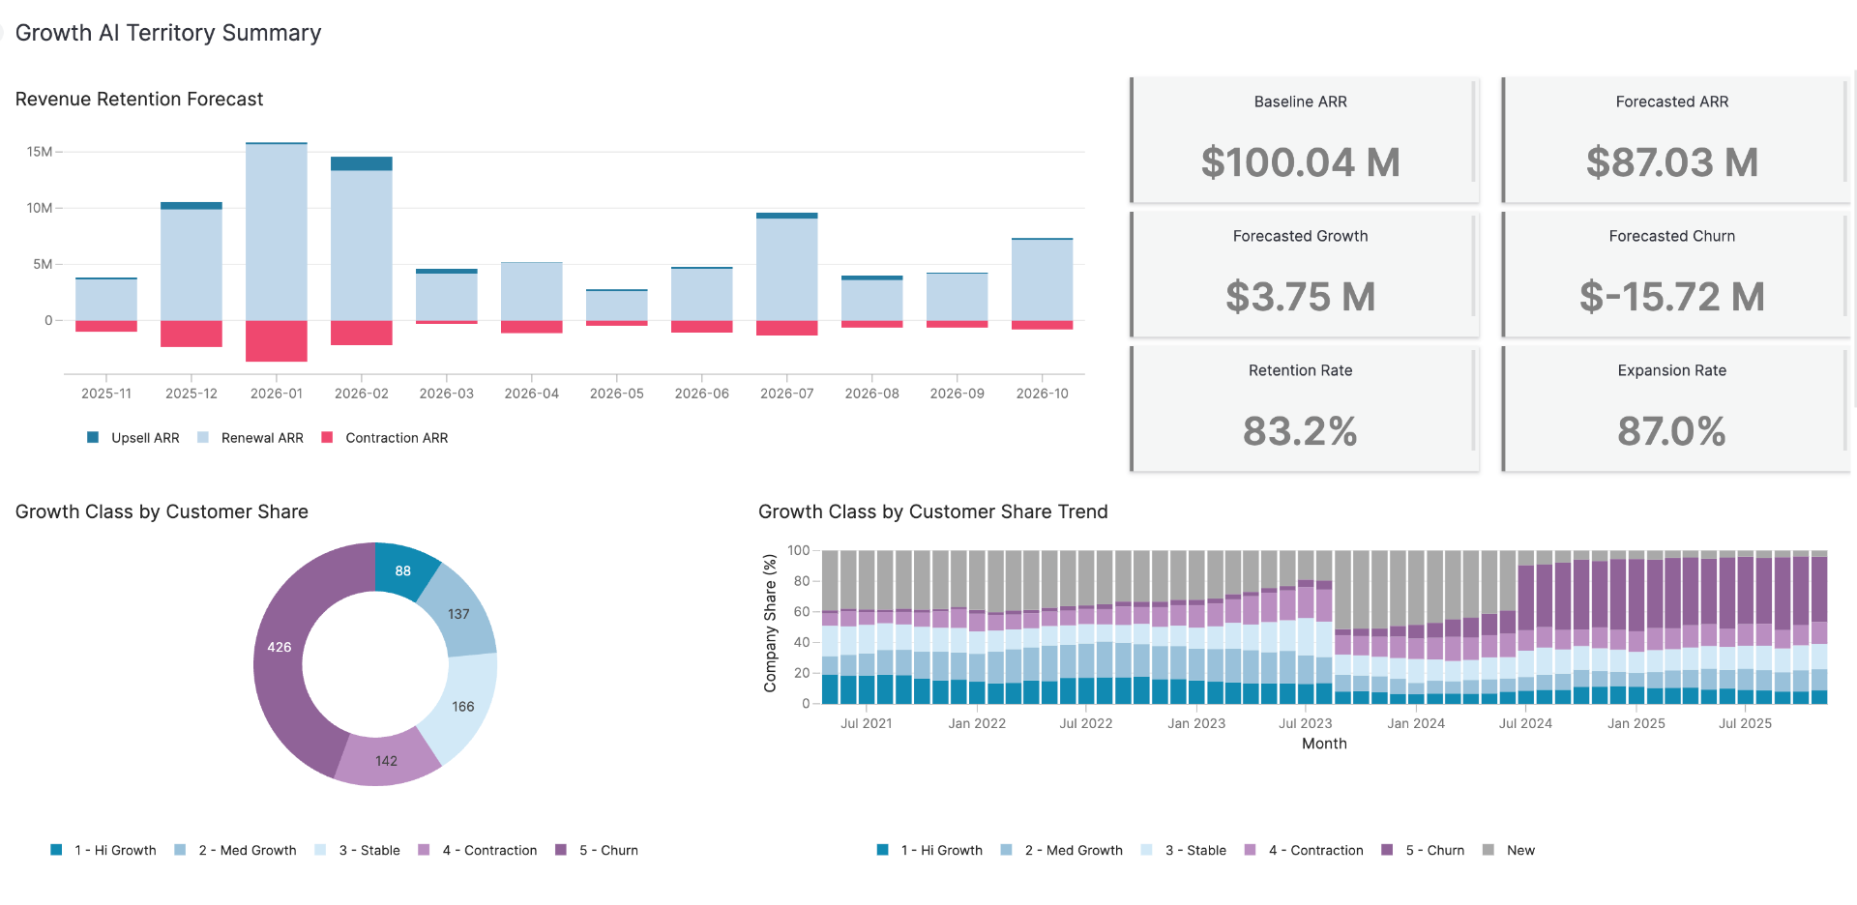Click the 88 Hi Growth donut slice
1857x905 pixels.
click(402, 570)
